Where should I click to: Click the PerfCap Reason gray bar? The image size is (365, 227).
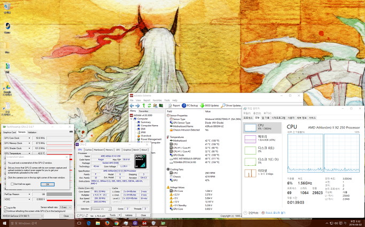click(59, 194)
